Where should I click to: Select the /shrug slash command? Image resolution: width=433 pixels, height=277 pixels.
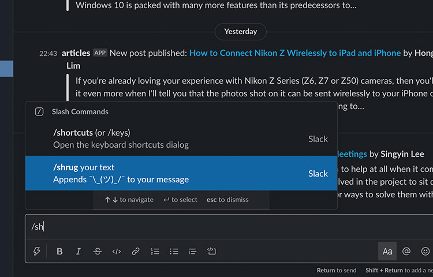[181, 173]
